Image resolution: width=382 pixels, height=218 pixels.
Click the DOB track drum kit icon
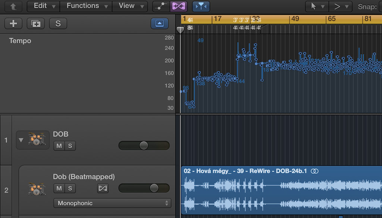37,140
